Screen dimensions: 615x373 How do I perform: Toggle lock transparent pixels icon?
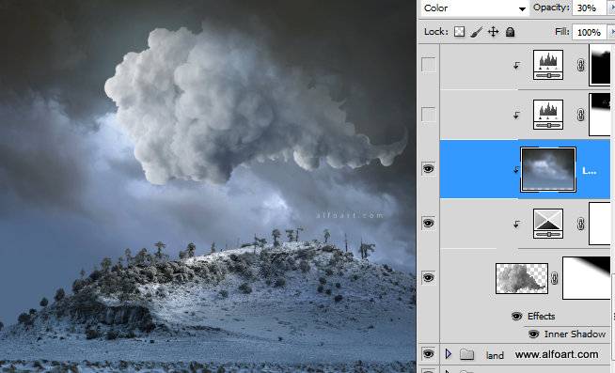[x=459, y=32]
